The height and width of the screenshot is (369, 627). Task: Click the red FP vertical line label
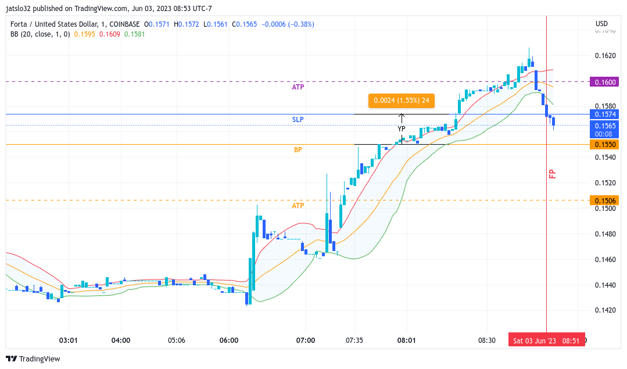pos(553,174)
